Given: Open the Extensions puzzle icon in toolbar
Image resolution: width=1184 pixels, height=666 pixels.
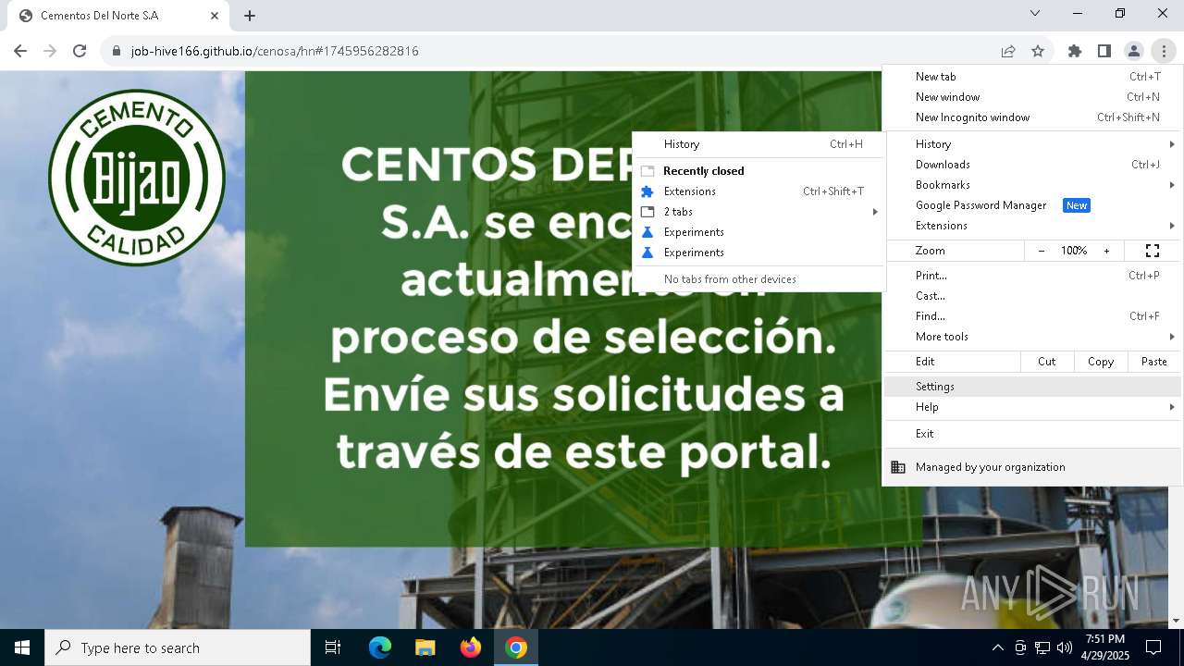Looking at the screenshot, I should (1075, 51).
